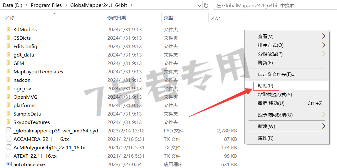337x168 pixels.
Task: Click the 2,780 KB size value
Action: coord(227,131)
